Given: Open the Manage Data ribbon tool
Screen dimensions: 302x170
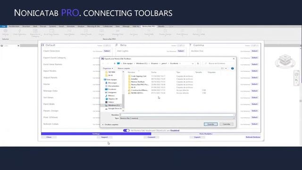Looking at the screenshot, I should coord(117,32).
